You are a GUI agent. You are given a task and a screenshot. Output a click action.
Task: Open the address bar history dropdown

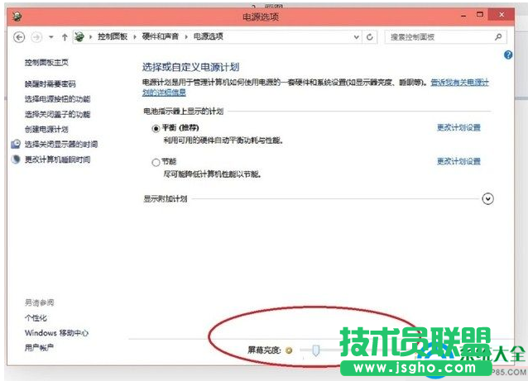click(356, 37)
